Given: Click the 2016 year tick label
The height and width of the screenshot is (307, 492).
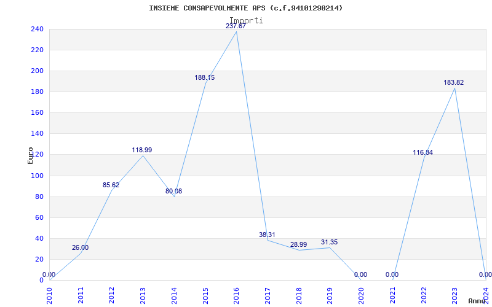Looking at the screenshot, I should coord(236,295).
